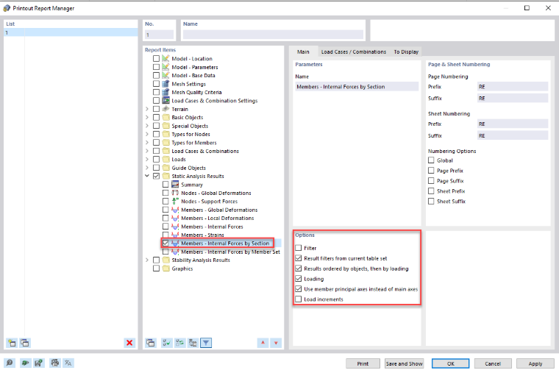Open the Load Cases / Combinations tab

click(x=353, y=51)
